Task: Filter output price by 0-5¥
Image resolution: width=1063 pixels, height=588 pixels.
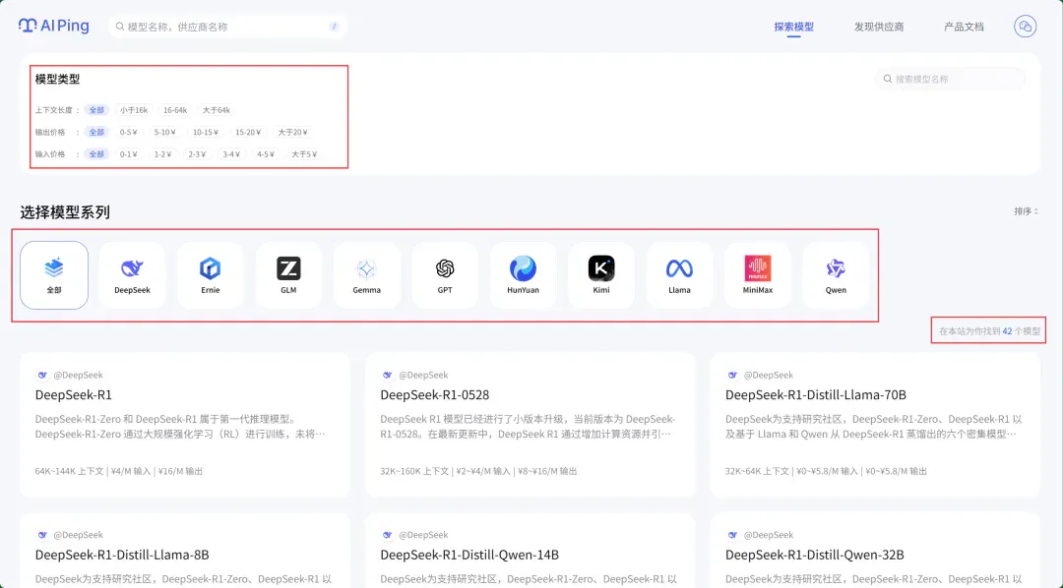Action: pos(129,132)
